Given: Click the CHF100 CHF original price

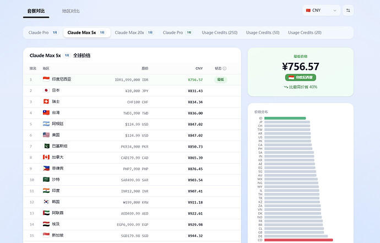Looking at the screenshot, I should point(138,102).
